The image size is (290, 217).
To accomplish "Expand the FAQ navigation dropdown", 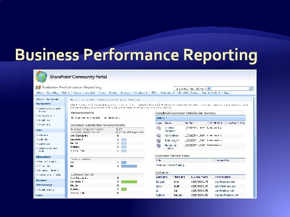I will (x=68, y=93).
